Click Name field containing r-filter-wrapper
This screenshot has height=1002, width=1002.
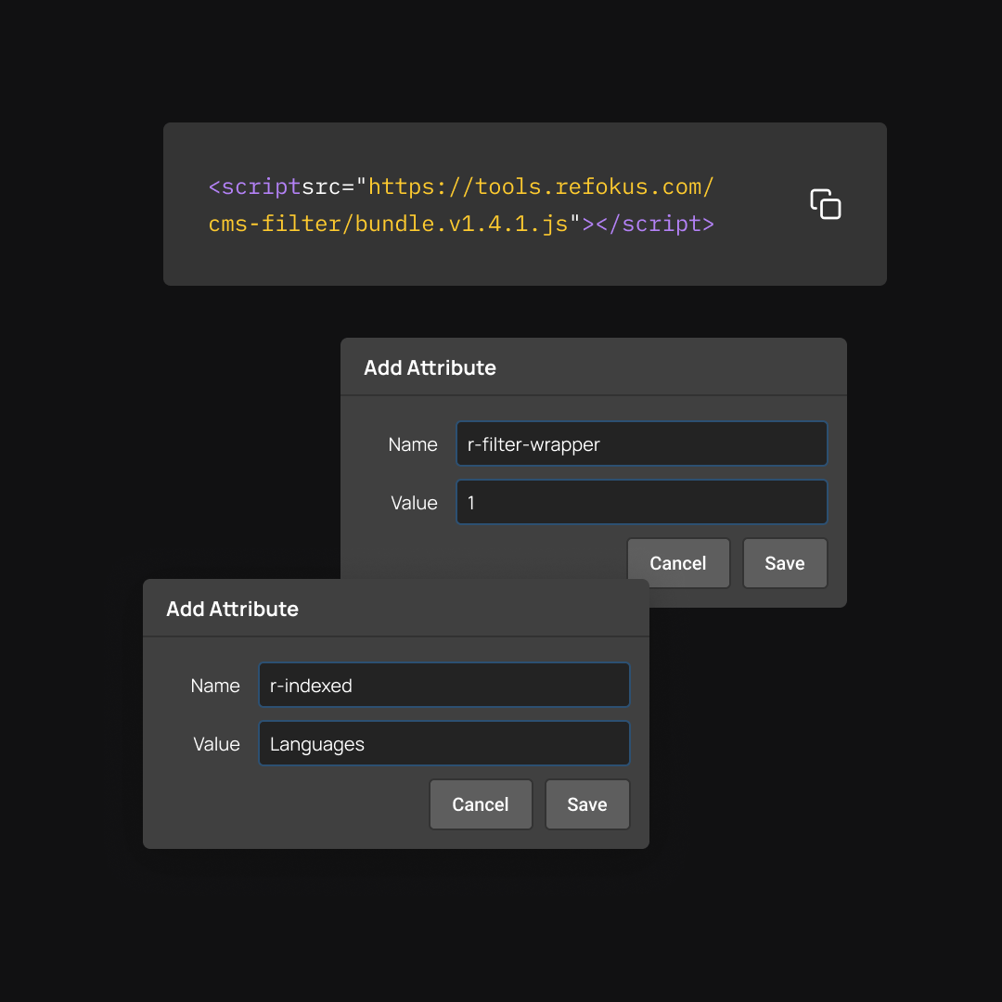click(642, 443)
